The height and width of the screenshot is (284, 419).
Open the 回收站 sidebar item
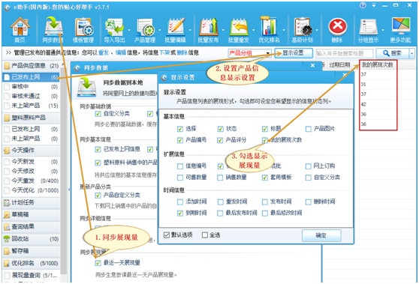[31, 239]
